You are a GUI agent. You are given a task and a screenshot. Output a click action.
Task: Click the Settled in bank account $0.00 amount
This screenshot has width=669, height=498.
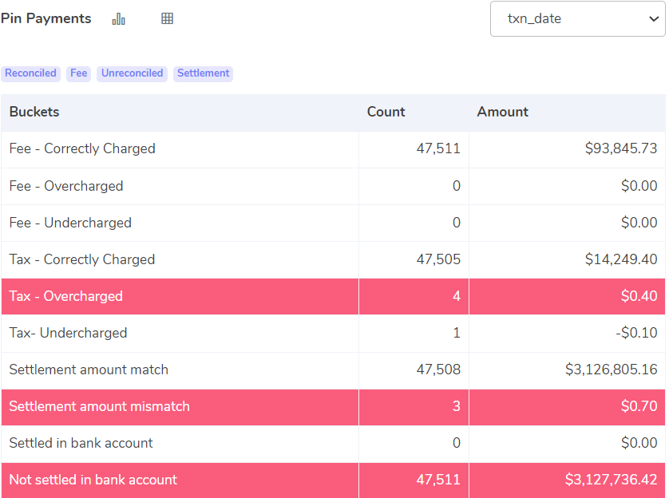pos(639,443)
